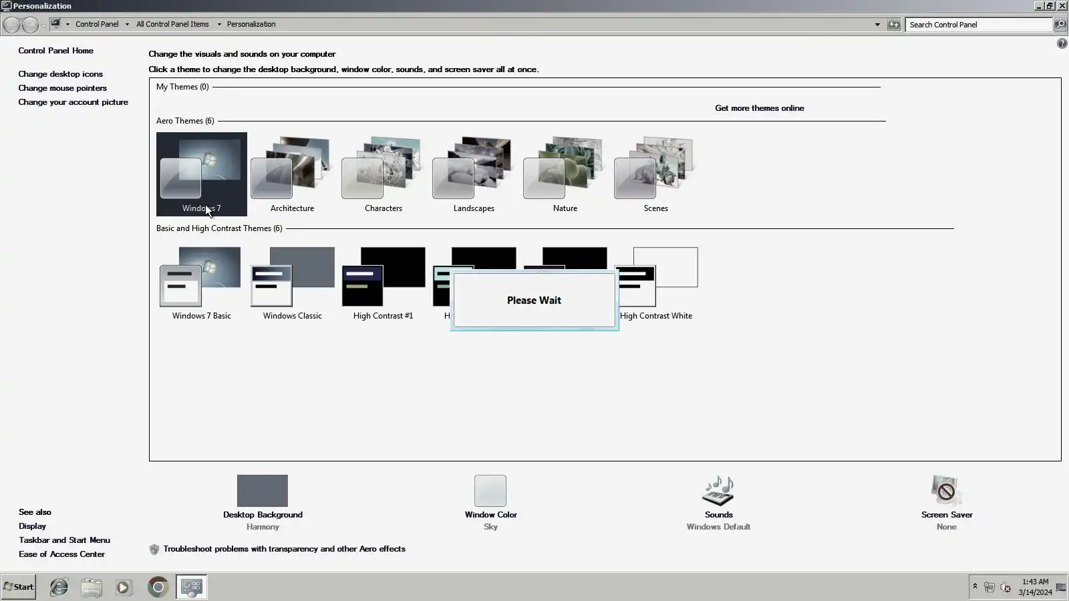Pick the Scenes theme
Screen dimensions: 1069x601
click(x=655, y=174)
